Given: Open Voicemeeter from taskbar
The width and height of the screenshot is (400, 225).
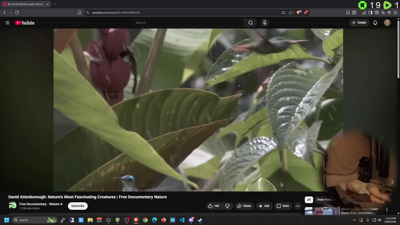Looking at the screenshot, I should pyautogui.click(x=99, y=220).
